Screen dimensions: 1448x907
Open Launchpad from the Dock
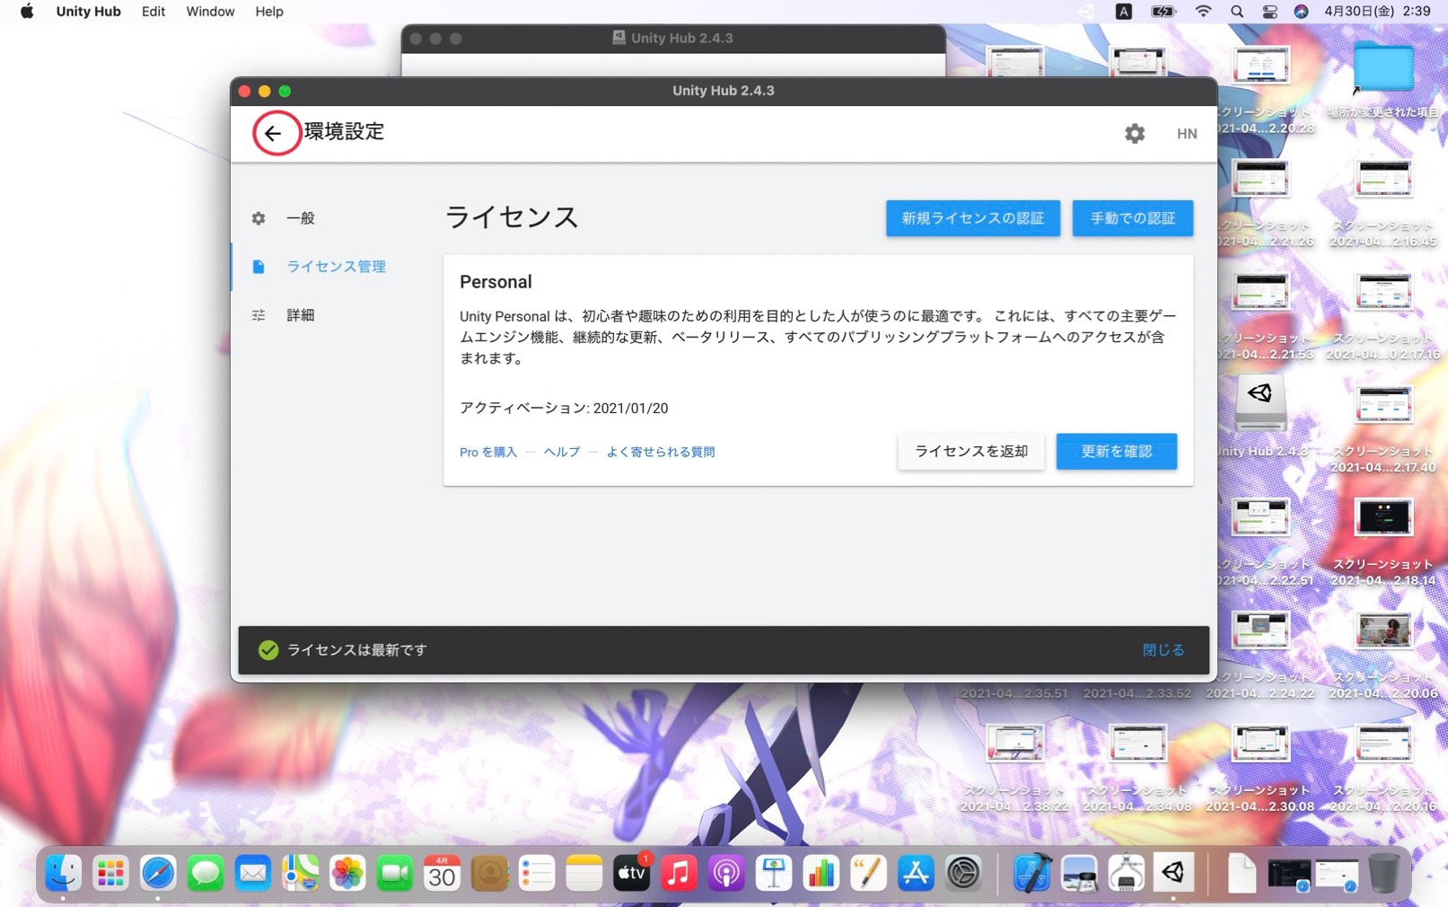coord(110,873)
